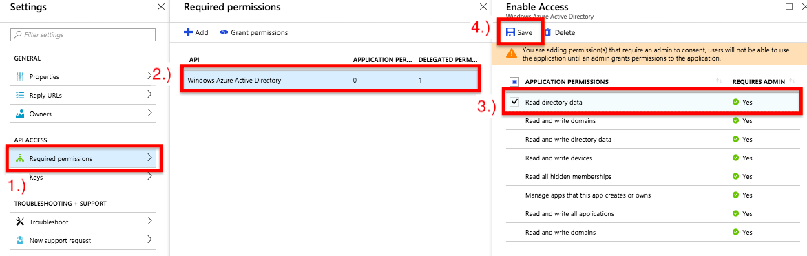Open the Owners settings item

[83, 114]
